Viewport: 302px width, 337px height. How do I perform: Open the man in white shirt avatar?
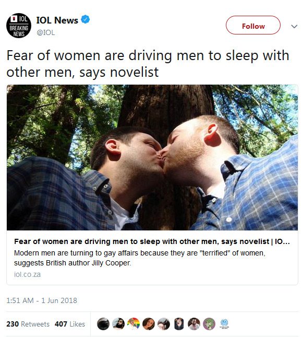pyautogui.click(x=194, y=324)
